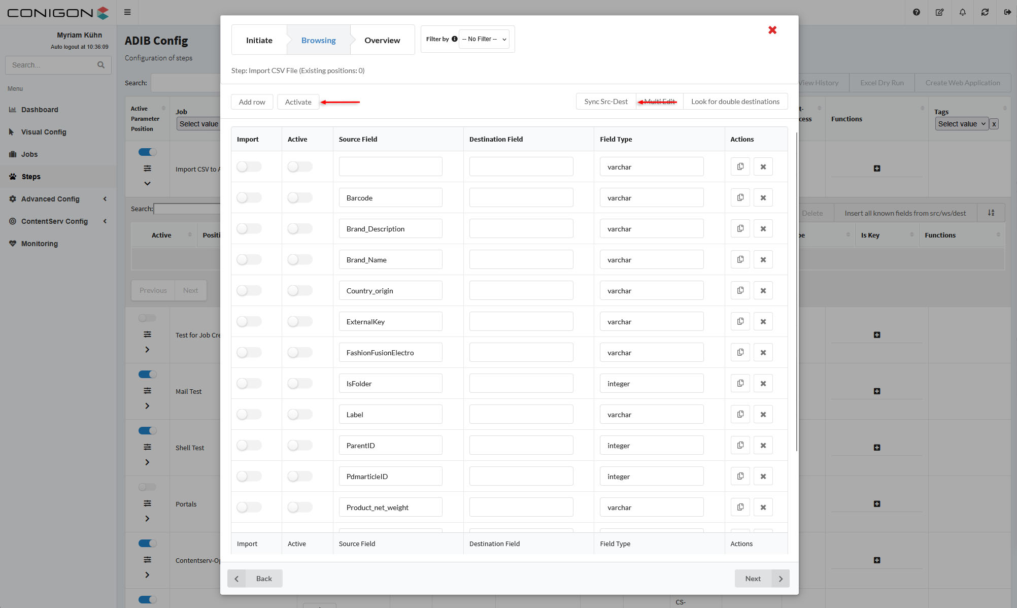Click the Add row button
The height and width of the screenshot is (608, 1017).
click(252, 102)
